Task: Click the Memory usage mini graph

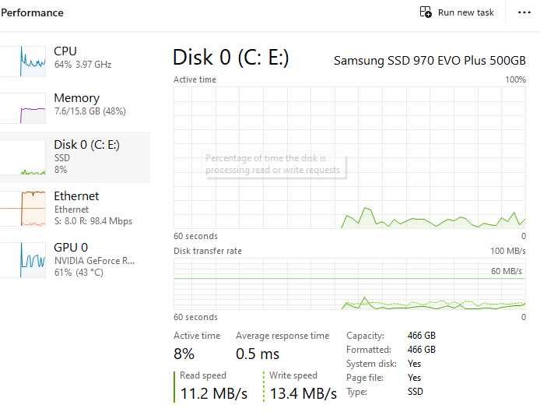Action: click(23, 108)
